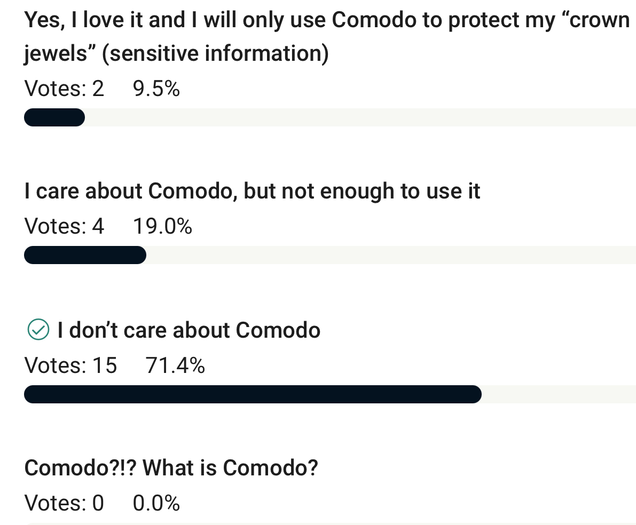Click the 9.5% percentage text
Screen dimensions: 636x525
coord(156,89)
